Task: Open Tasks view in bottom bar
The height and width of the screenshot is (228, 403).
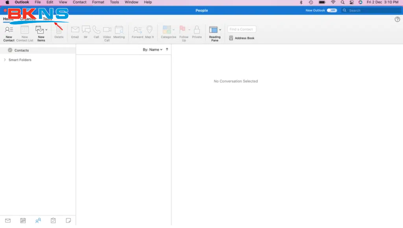Action: (53, 221)
